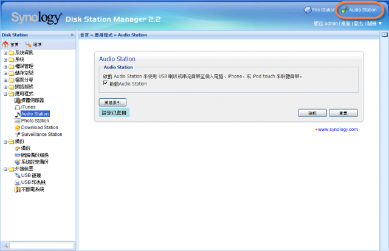Select the USB hard disk icon
389x251 pixels.
pos(18,175)
